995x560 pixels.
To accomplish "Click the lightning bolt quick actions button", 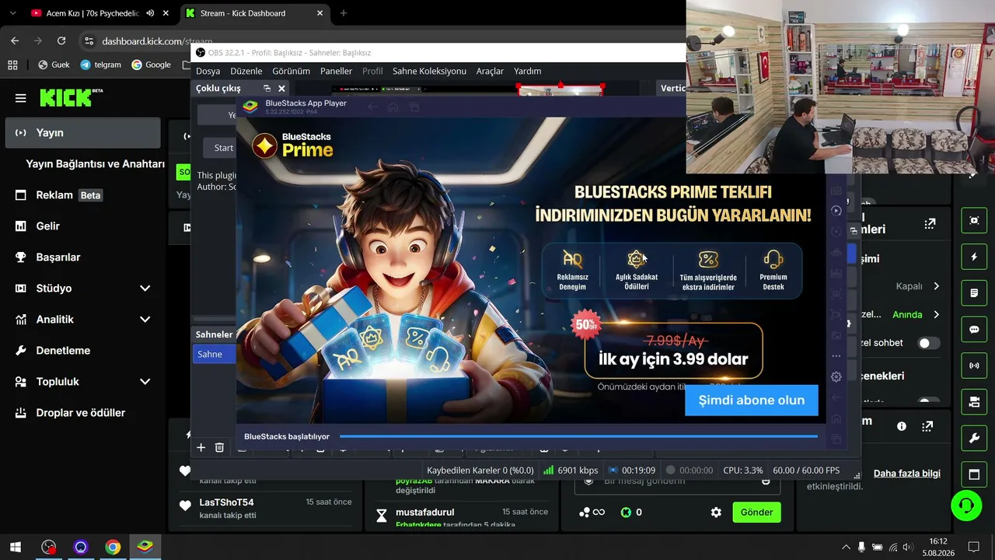I will click(974, 257).
